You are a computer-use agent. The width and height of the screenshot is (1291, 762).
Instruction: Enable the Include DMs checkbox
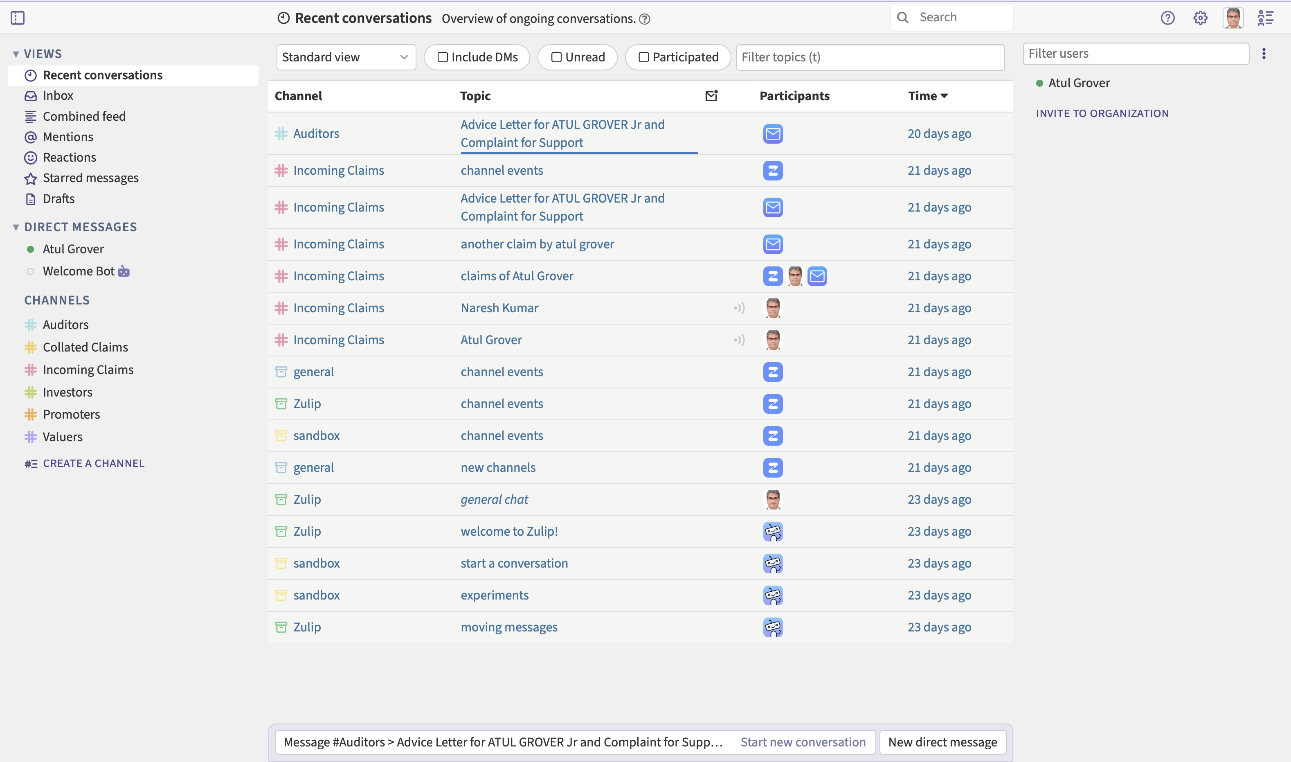[x=443, y=57]
